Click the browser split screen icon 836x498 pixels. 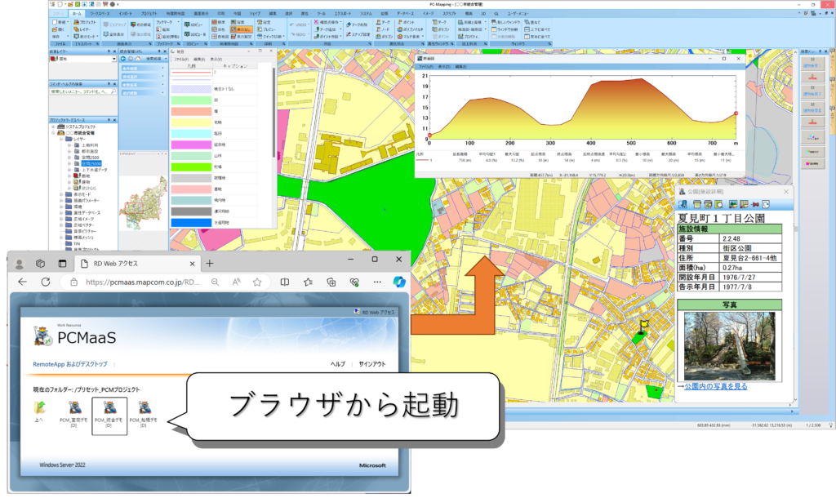(285, 282)
